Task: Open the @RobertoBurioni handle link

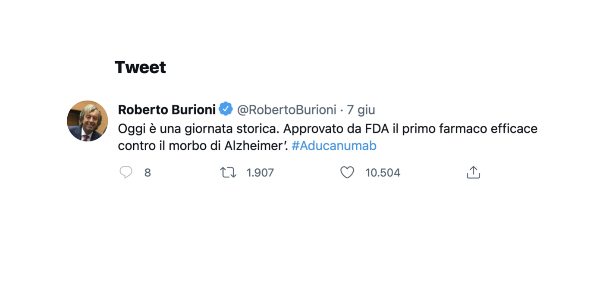Action: tap(286, 110)
